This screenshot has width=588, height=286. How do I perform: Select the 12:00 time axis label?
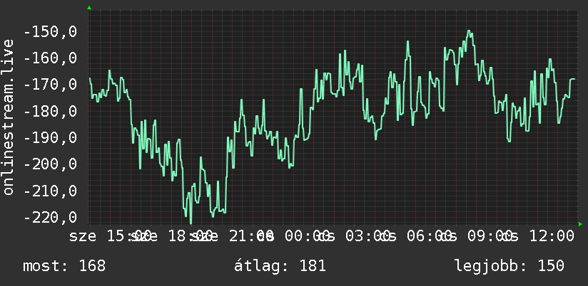[x=551, y=236]
